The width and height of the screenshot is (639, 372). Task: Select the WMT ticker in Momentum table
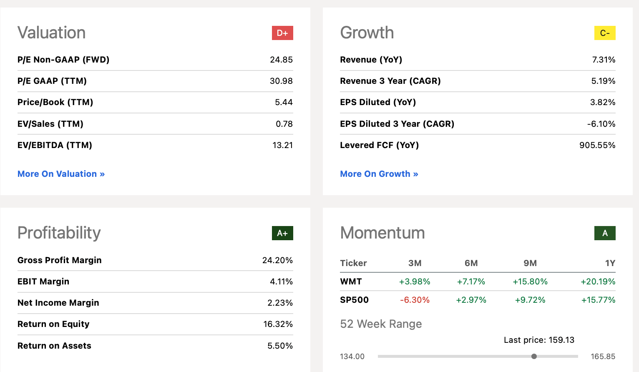click(351, 282)
